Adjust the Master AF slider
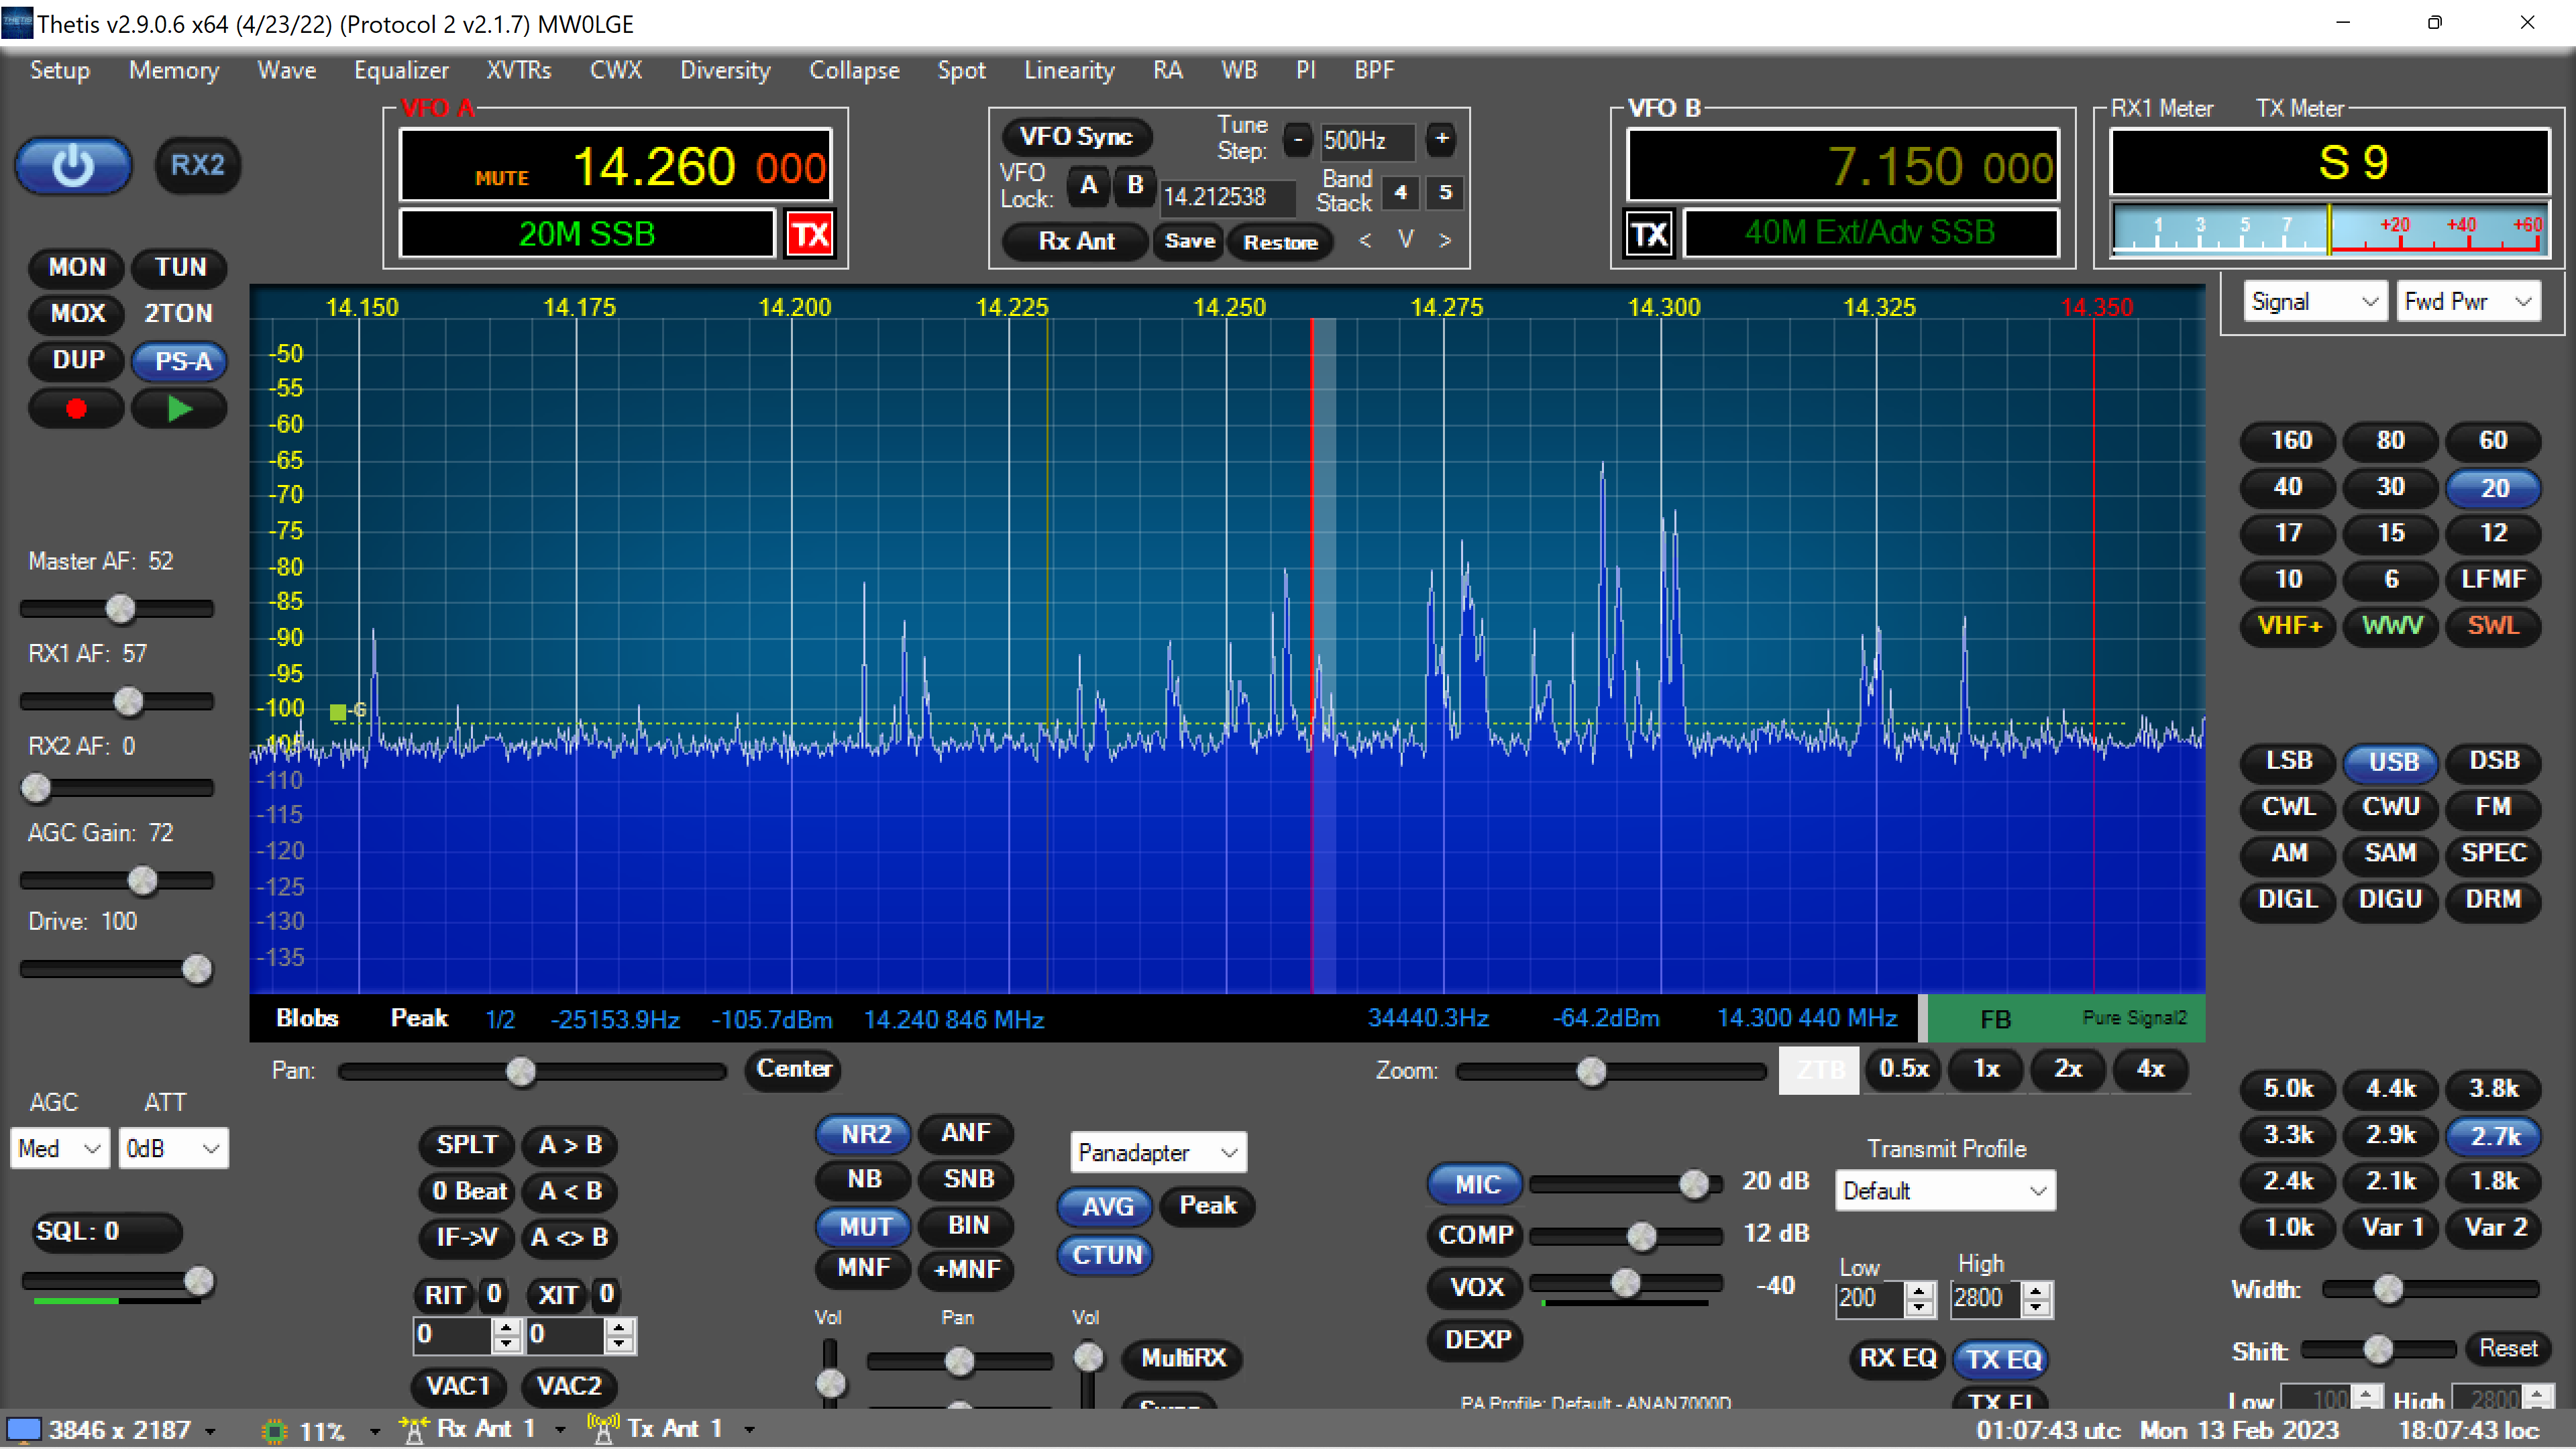This screenshot has width=2576, height=1449. point(117,608)
